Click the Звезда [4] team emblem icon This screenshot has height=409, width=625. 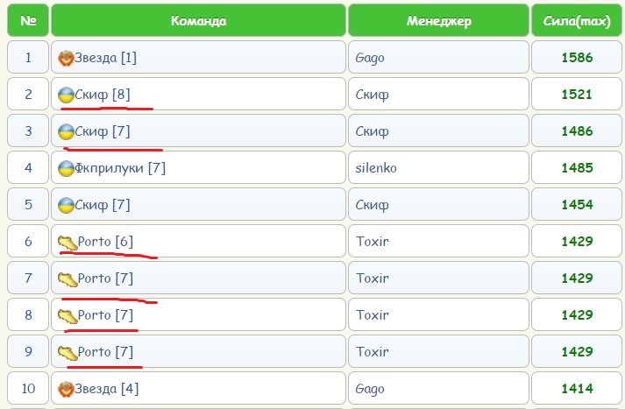coord(66,388)
